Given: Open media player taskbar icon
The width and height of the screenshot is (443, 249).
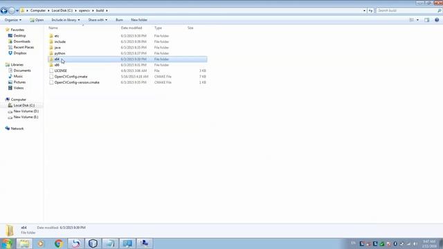Looking at the screenshot, I should 41,243.
